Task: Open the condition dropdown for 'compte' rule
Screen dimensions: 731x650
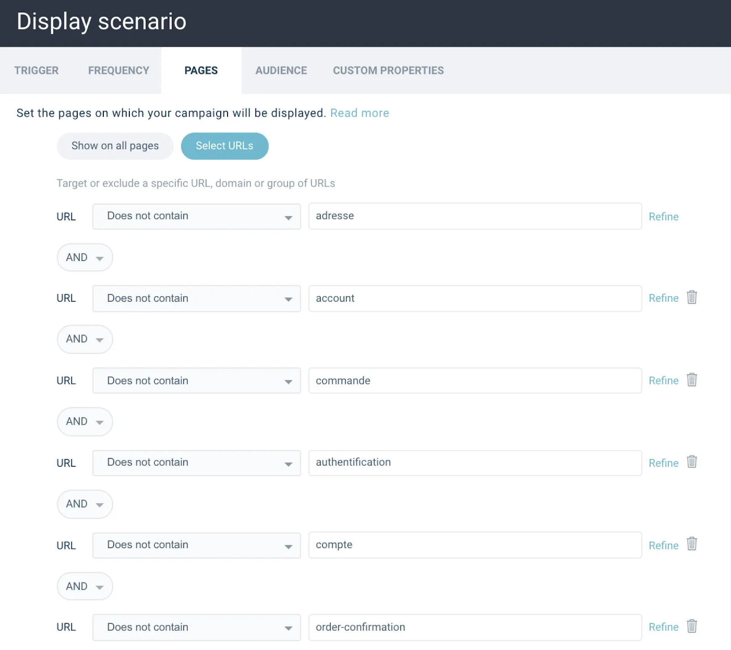Action: [196, 545]
